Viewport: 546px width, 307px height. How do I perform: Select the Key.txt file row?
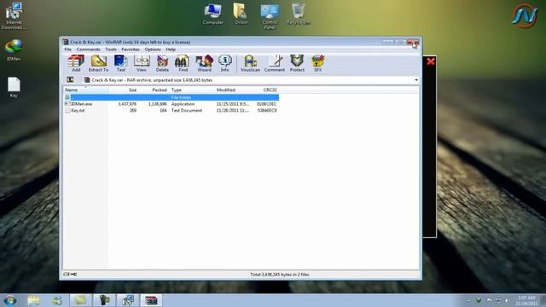pos(171,110)
